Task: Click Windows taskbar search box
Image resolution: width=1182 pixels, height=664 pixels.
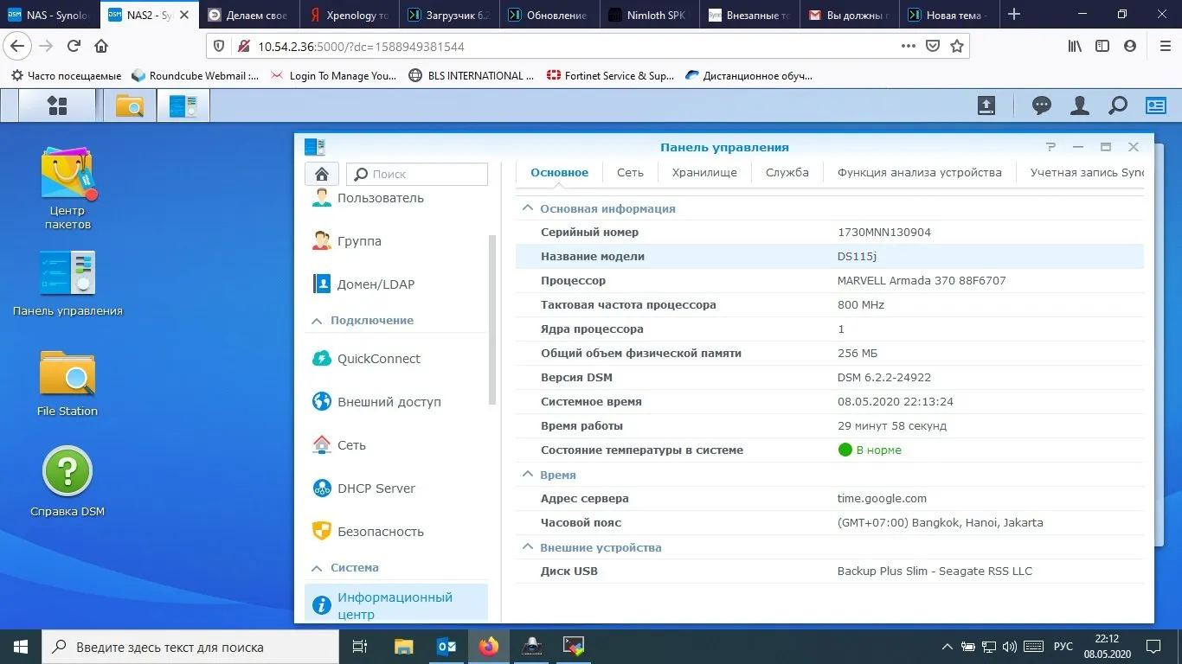Action: pyautogui.click(x=190, y=647)
